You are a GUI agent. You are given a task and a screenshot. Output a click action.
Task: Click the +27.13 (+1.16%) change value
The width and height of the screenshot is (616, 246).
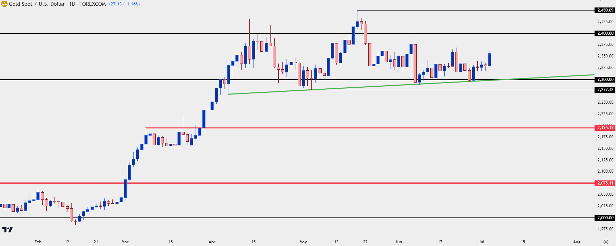pos(124,4)
